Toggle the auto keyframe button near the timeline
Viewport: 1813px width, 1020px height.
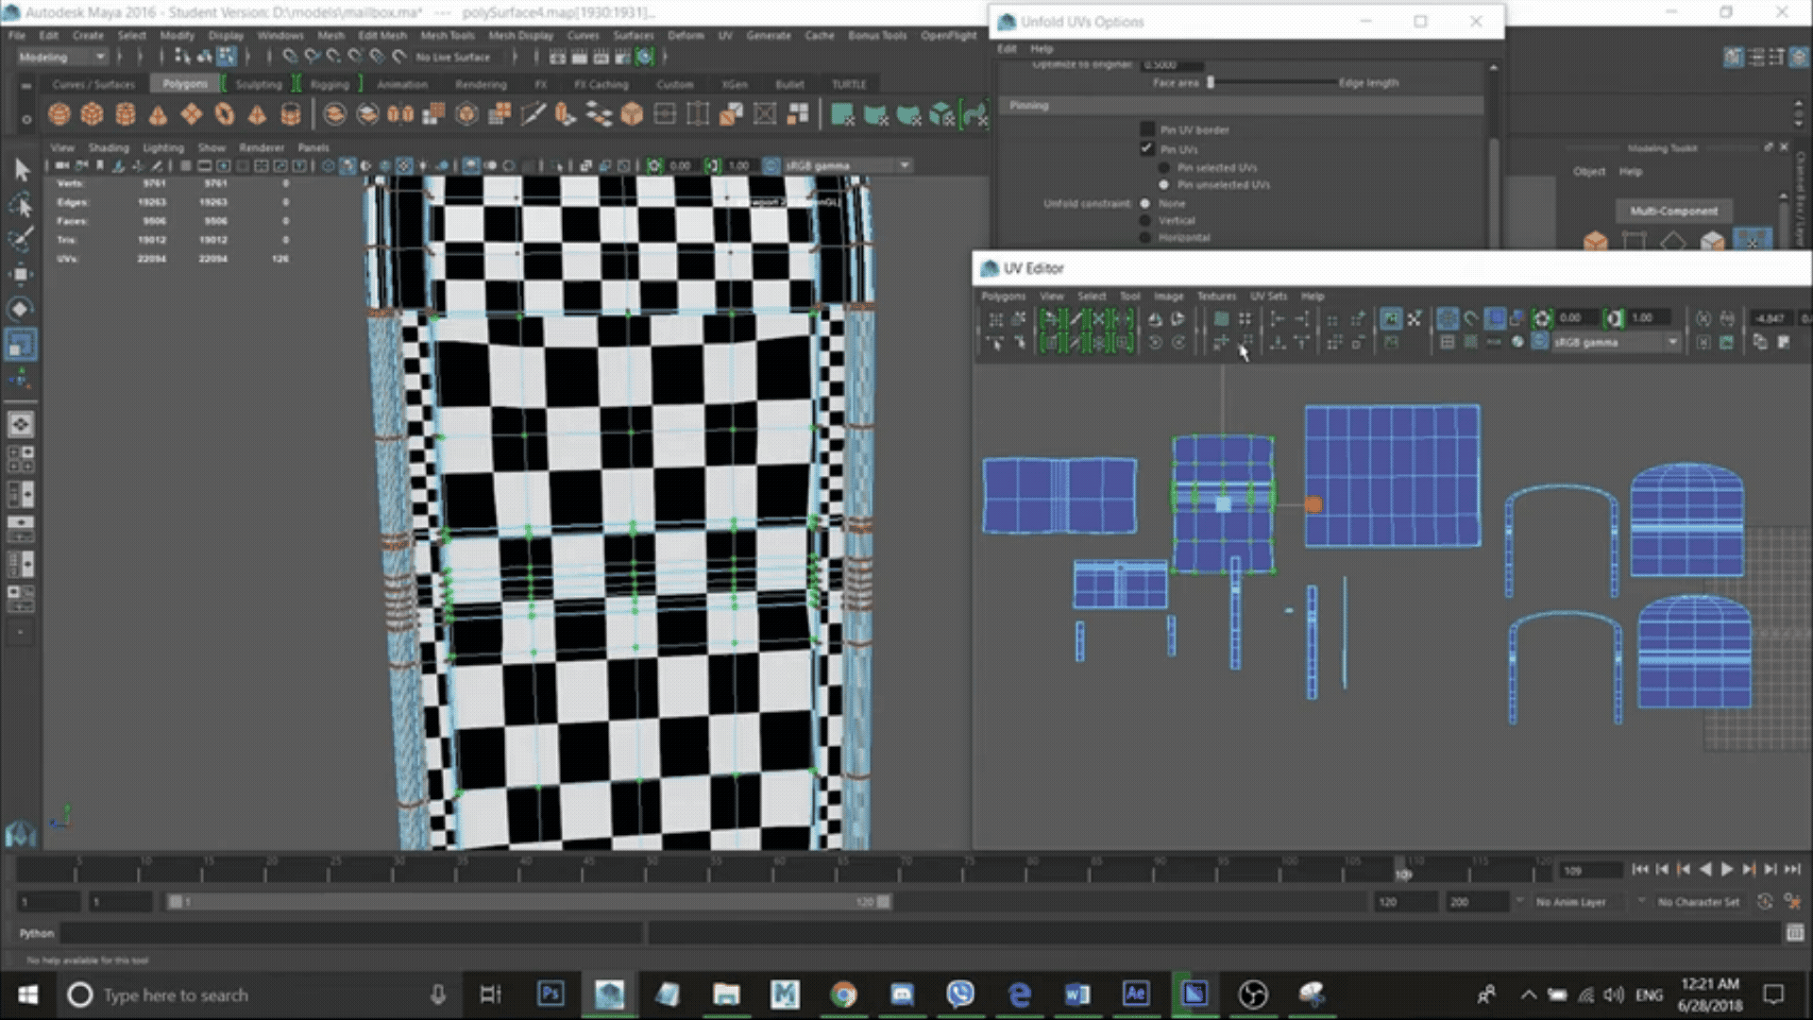pyautogui.click(x=1764, y=902)
